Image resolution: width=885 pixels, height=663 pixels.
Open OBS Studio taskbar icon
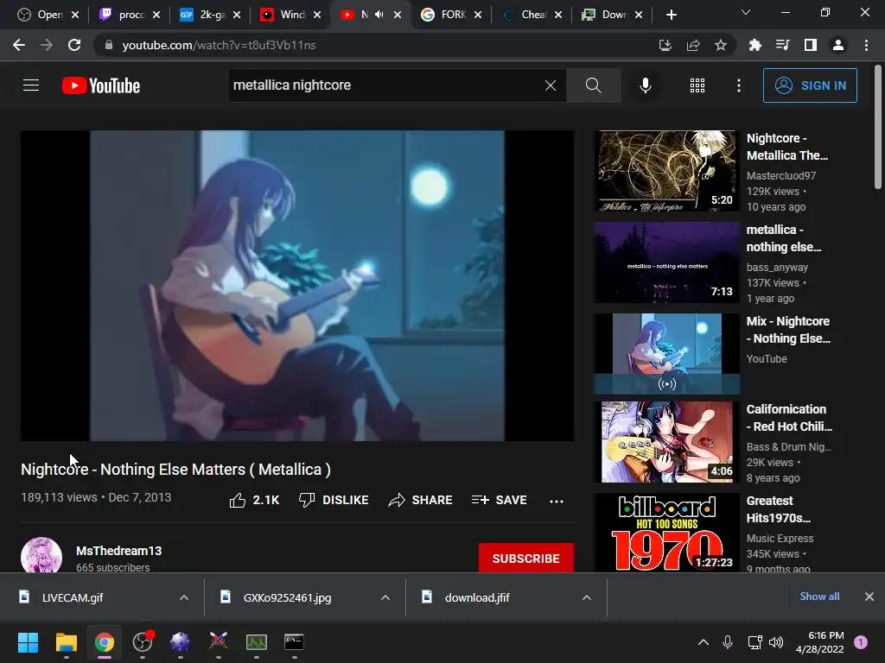click(x=143, y=641)
